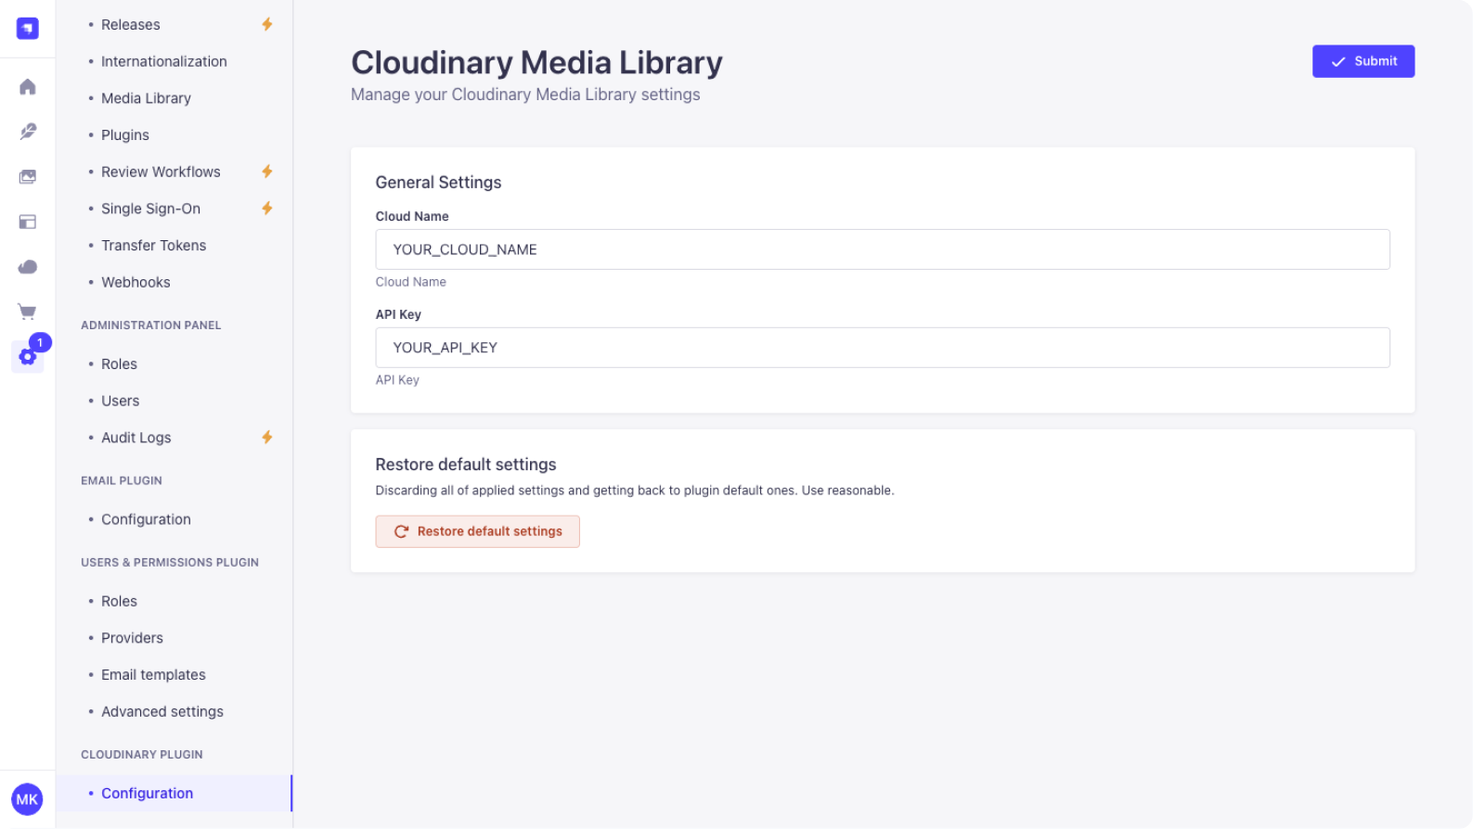1473x829 pixels.
Task: Open Internationalization settings
Action: pyautogui.click(x=164, y=61)
